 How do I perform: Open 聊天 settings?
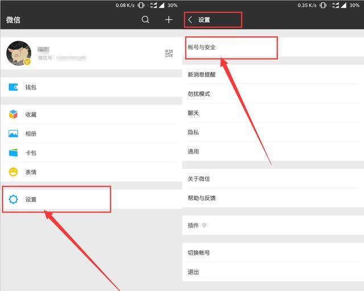(x=273, y=113)
